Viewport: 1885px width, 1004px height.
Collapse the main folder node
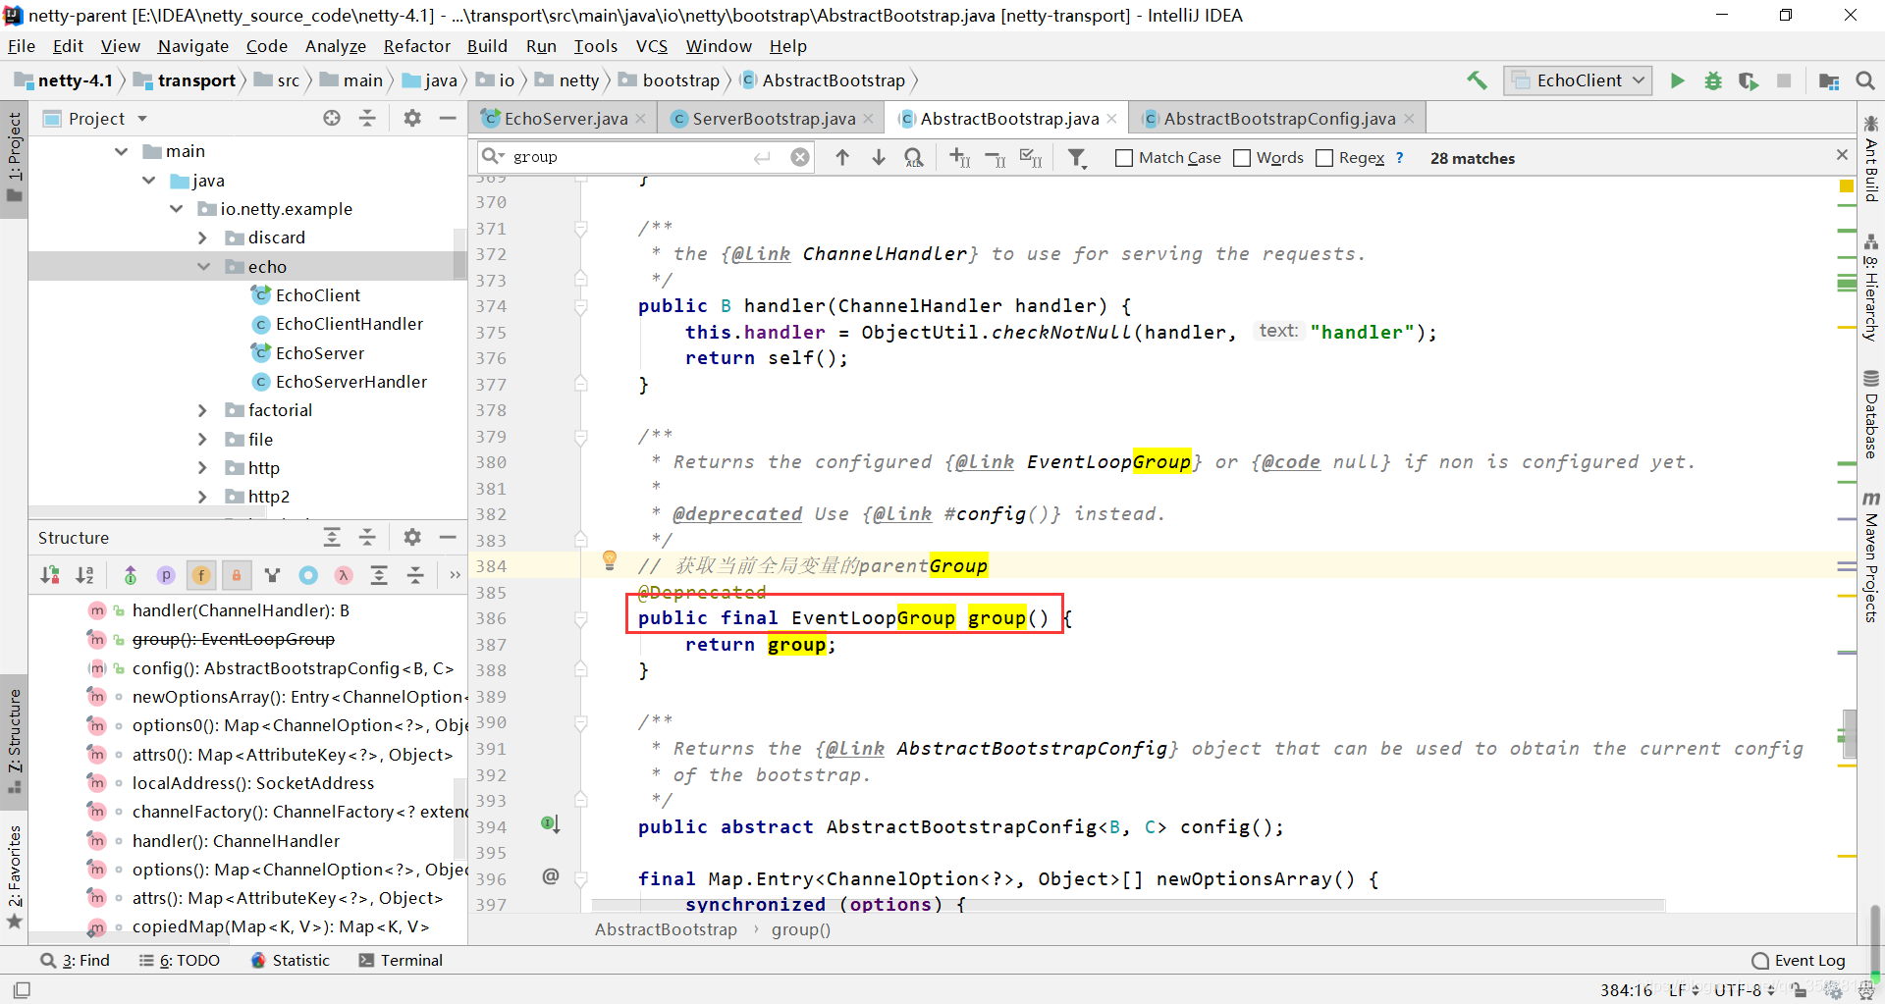122,151
